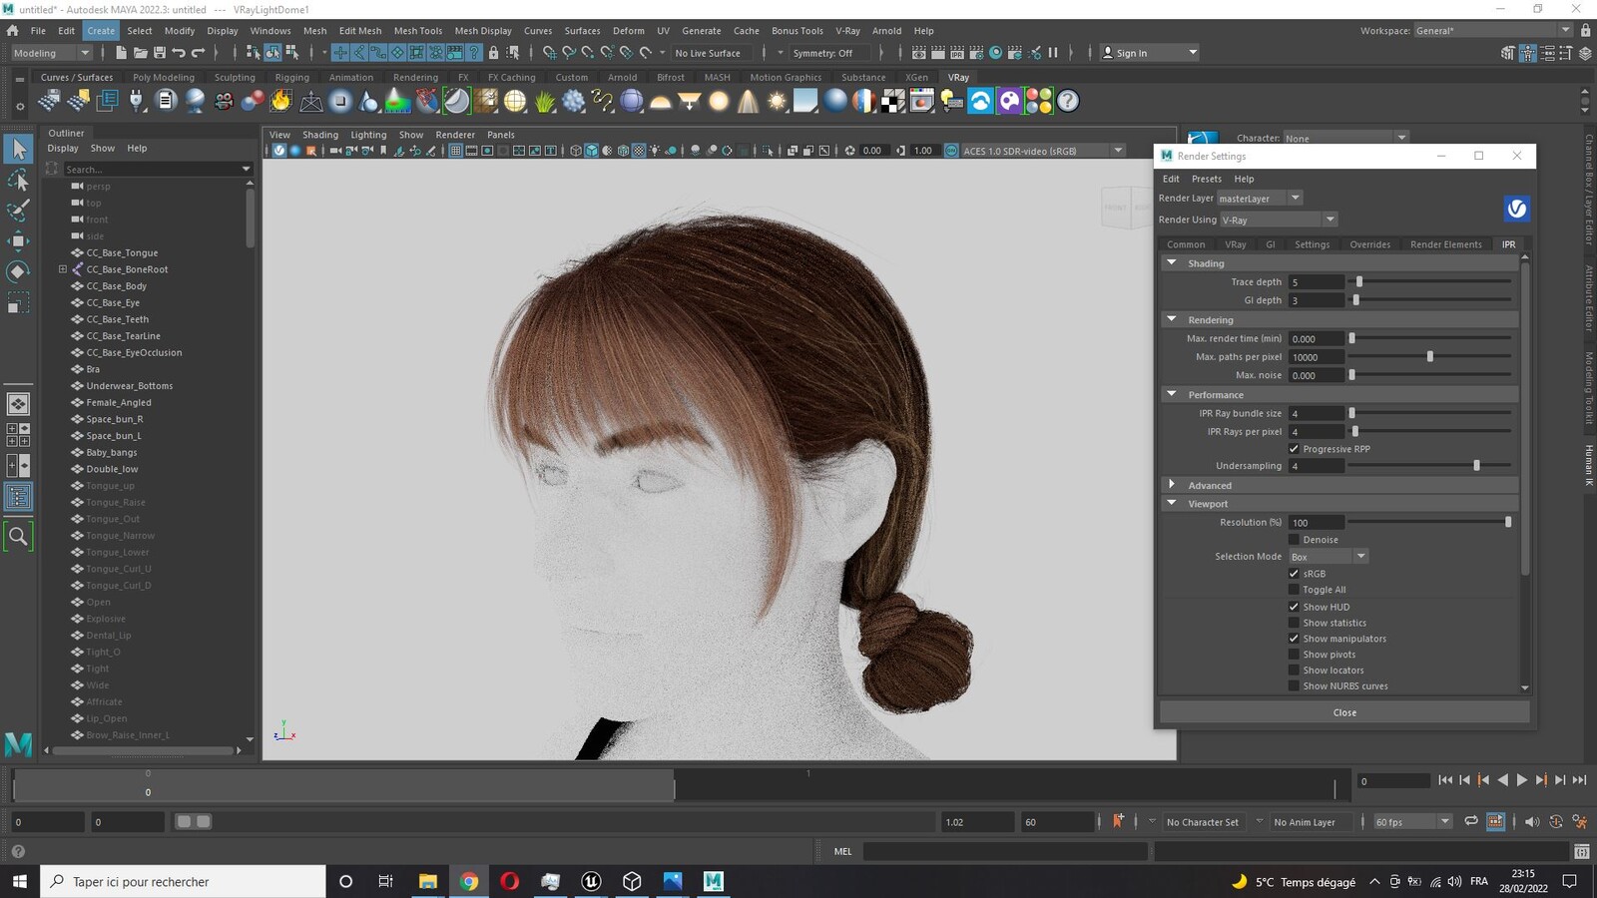Enable the Denoise checkbox
Viewport: 1597px width, 898px height.
click(x=1294, y=540)
